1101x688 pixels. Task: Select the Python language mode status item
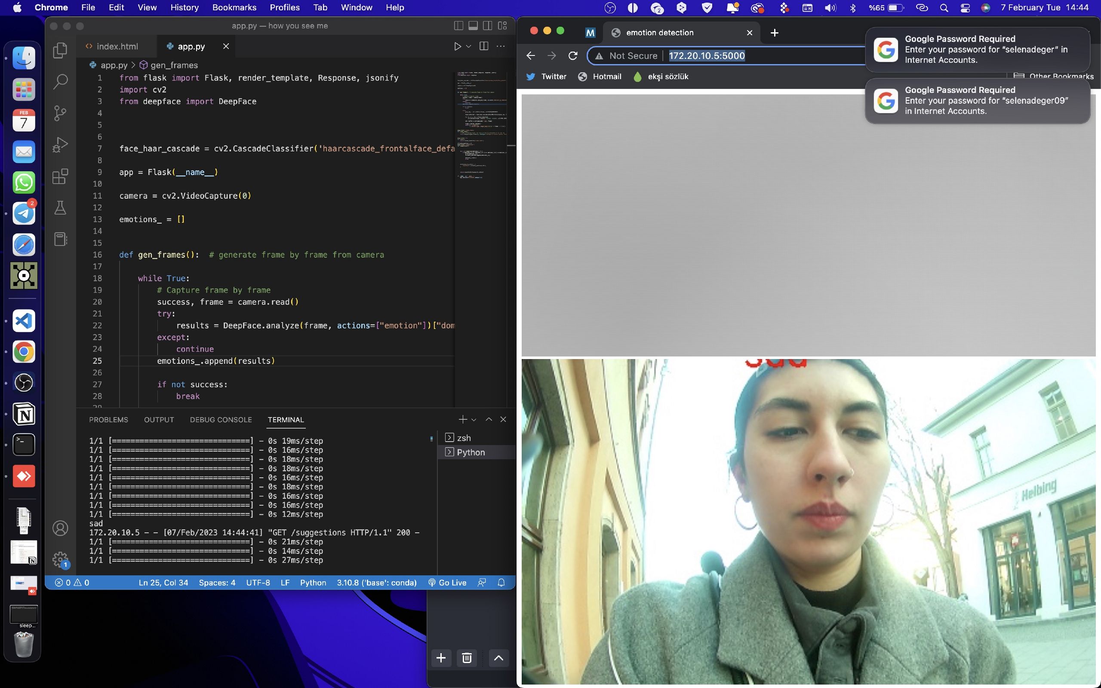click(313, 582)
